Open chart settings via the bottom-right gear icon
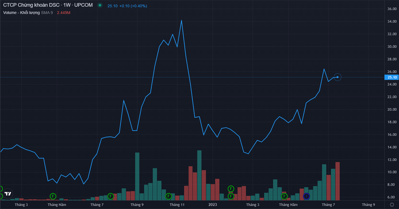The height and width of the screenshot is (209, 399). 392,205
